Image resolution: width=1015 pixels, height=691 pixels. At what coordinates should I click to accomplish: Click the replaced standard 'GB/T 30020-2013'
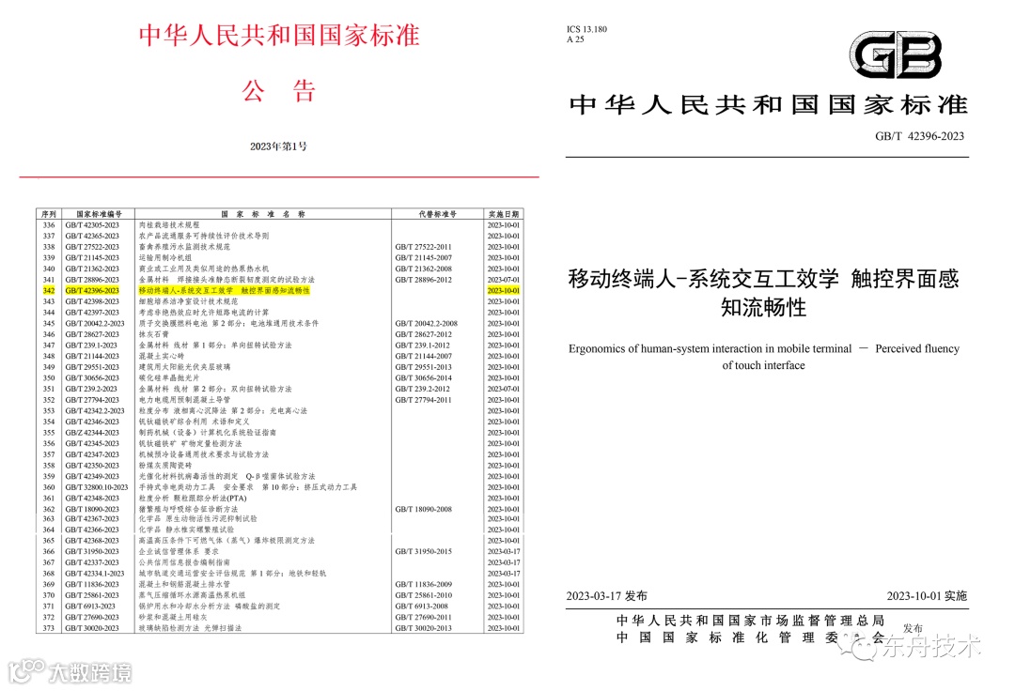point(423,629)
